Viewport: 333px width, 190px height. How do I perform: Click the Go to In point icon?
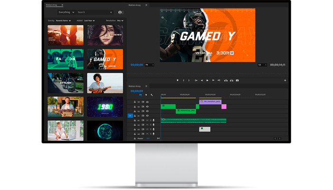tap(196, 80)
